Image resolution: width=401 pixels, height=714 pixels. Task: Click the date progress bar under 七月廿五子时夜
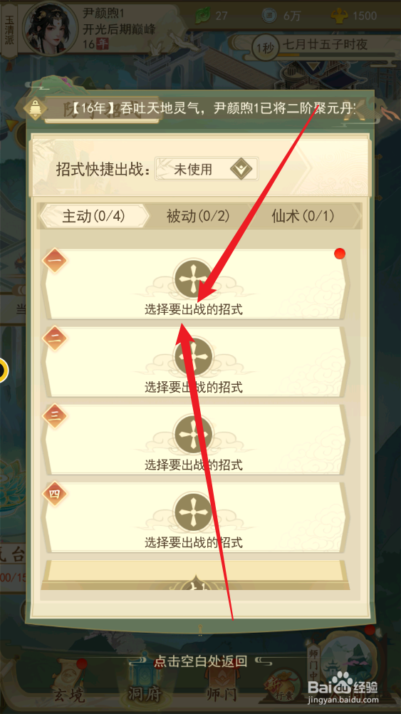tap(337, 56)
